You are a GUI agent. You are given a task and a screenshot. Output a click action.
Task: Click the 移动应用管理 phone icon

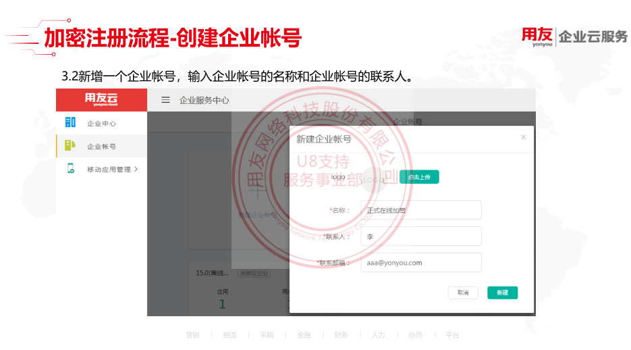point(71,168)
